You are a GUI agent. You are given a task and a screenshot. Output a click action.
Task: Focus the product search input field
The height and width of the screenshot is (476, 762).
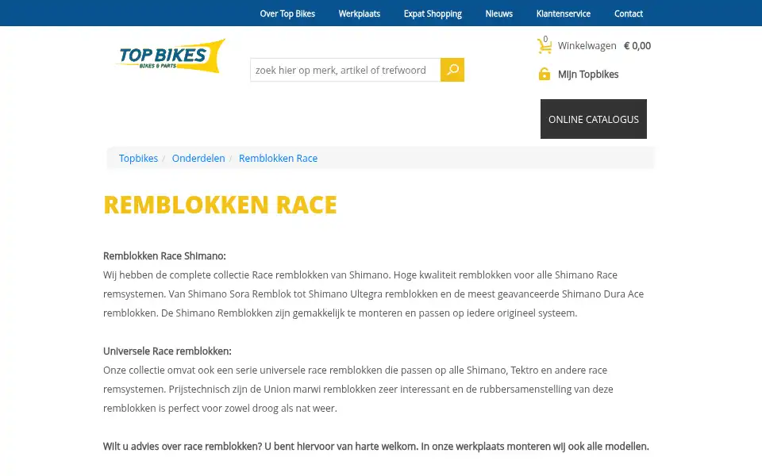(345, 70)
